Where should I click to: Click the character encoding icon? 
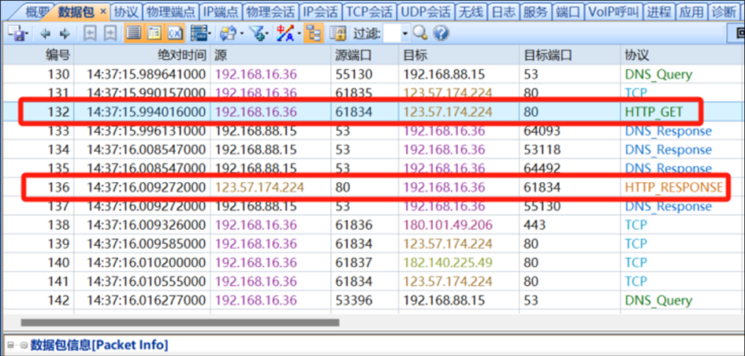tap(286, 33)
